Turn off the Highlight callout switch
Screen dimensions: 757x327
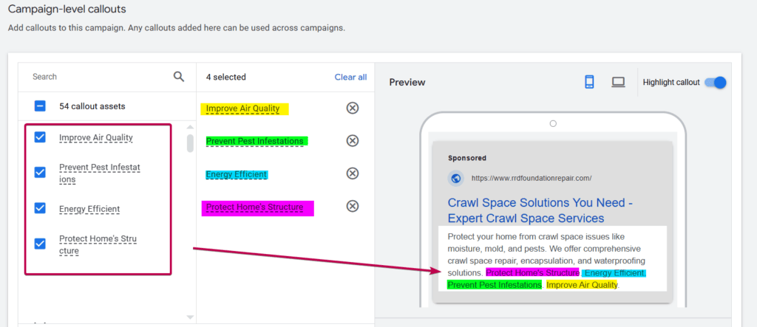(x=715, y=82)
